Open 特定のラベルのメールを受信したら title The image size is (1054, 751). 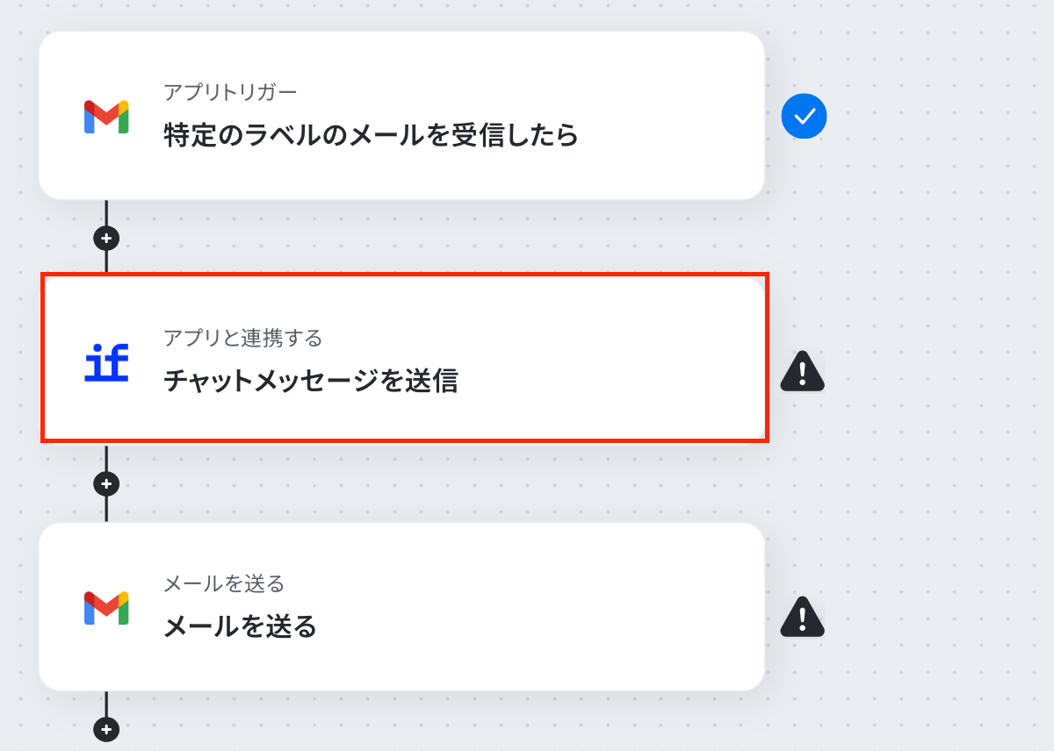pyautogui.click(x=371, y=136)
